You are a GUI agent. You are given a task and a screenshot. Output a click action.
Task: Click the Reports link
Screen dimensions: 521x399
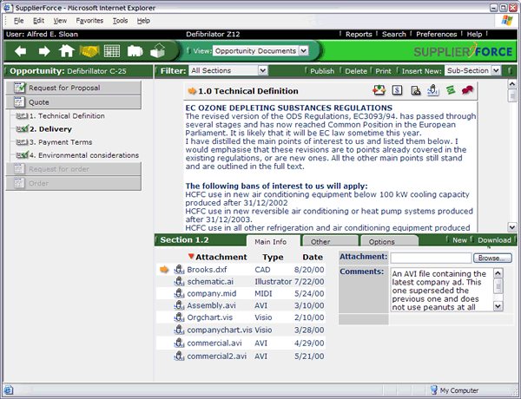click(x=359, y=34)
